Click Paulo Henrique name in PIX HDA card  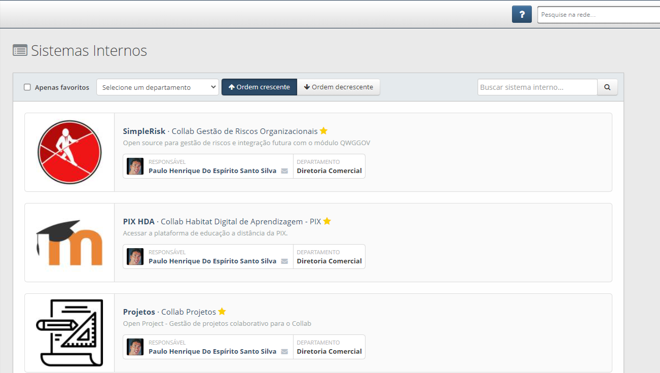tap(212, 261)
